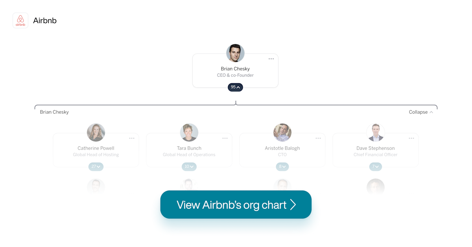
Task: Open the ellipsis menu on Catherine Powell's card
Action: 132,138
